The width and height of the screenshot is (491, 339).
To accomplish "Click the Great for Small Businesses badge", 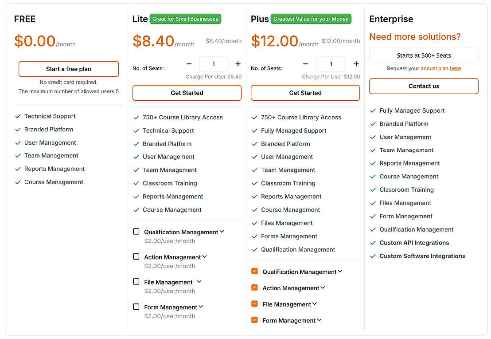I will coord(185,19).
